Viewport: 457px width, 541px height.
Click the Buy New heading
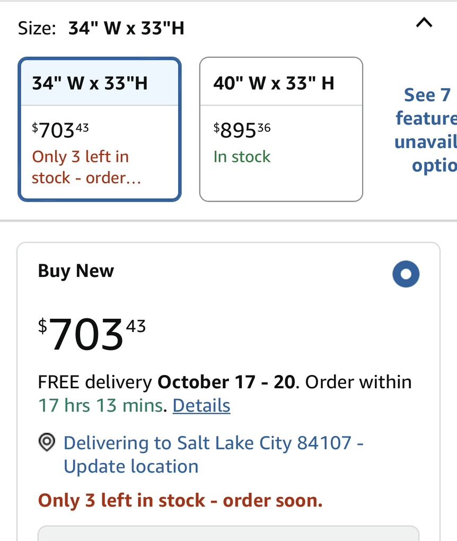pos(76,271)
